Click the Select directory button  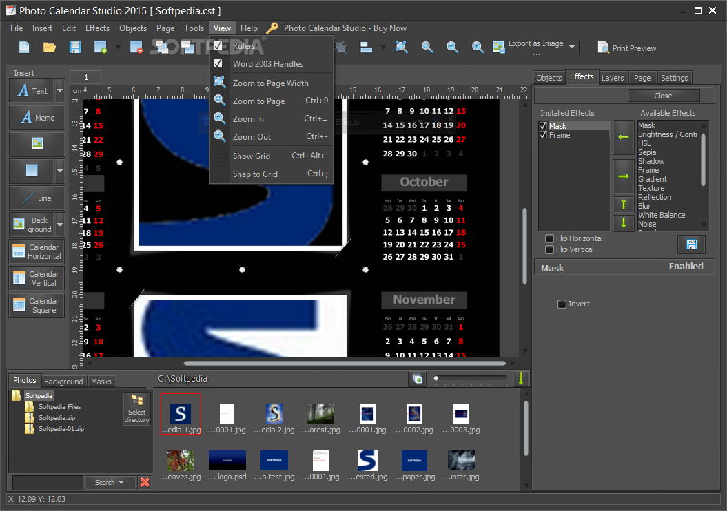[x=136, y=409]
